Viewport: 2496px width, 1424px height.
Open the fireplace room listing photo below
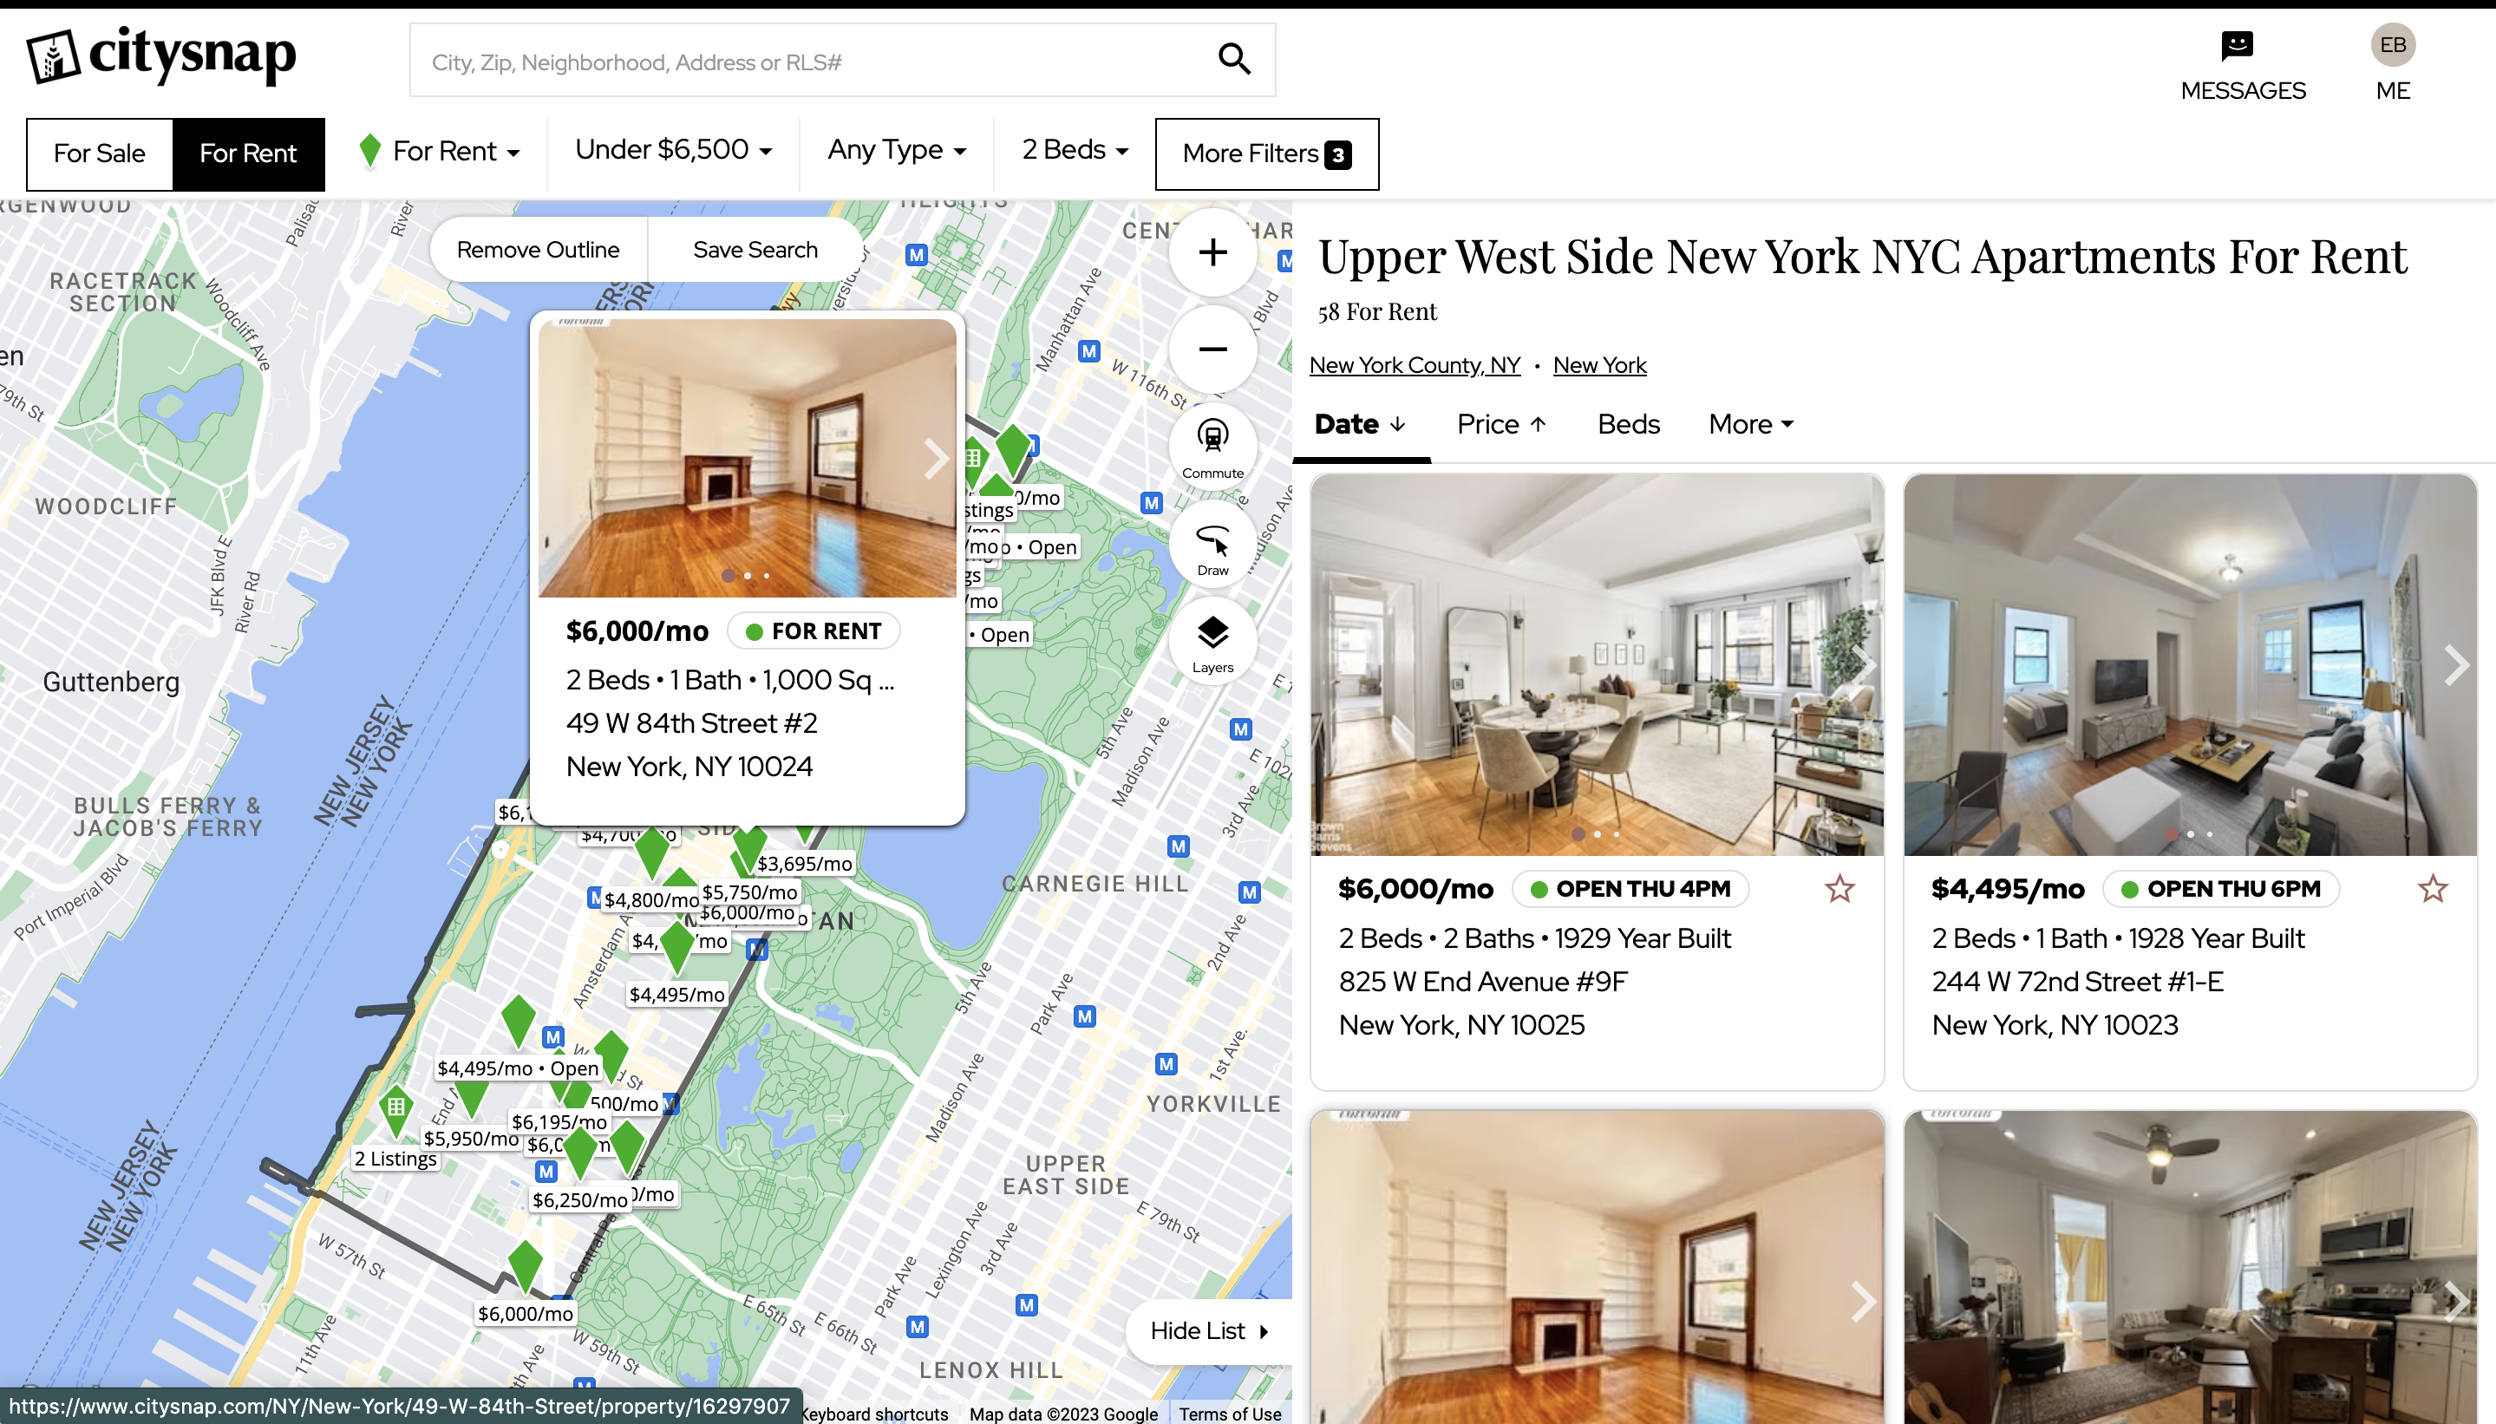[x=1596, y=1266]
